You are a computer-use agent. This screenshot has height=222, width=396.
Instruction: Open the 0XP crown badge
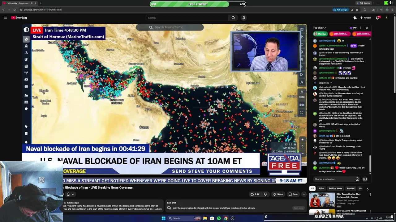tap(353, 28)
